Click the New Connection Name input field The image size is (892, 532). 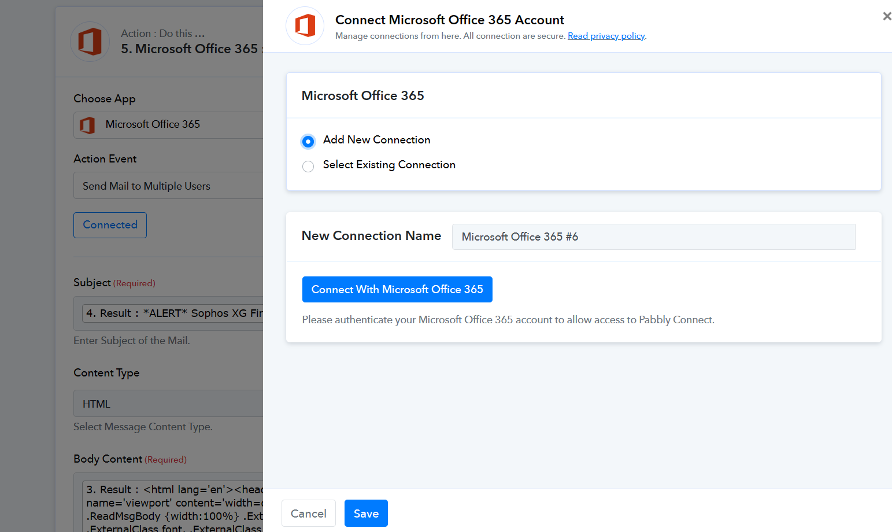pos(653,237)
